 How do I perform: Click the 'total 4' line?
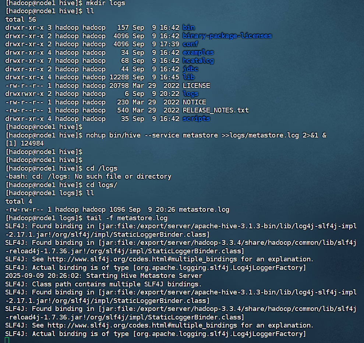19,201
